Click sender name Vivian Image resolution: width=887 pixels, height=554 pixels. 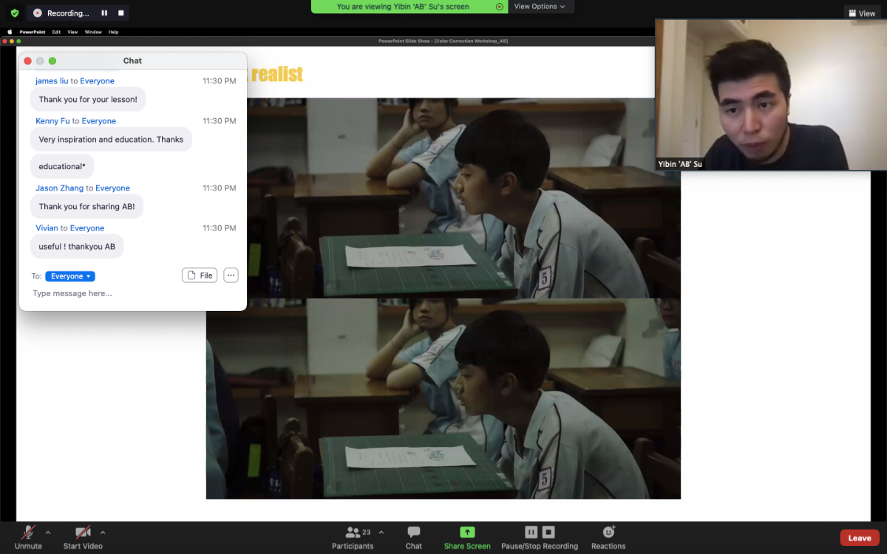tap(47, 228)
